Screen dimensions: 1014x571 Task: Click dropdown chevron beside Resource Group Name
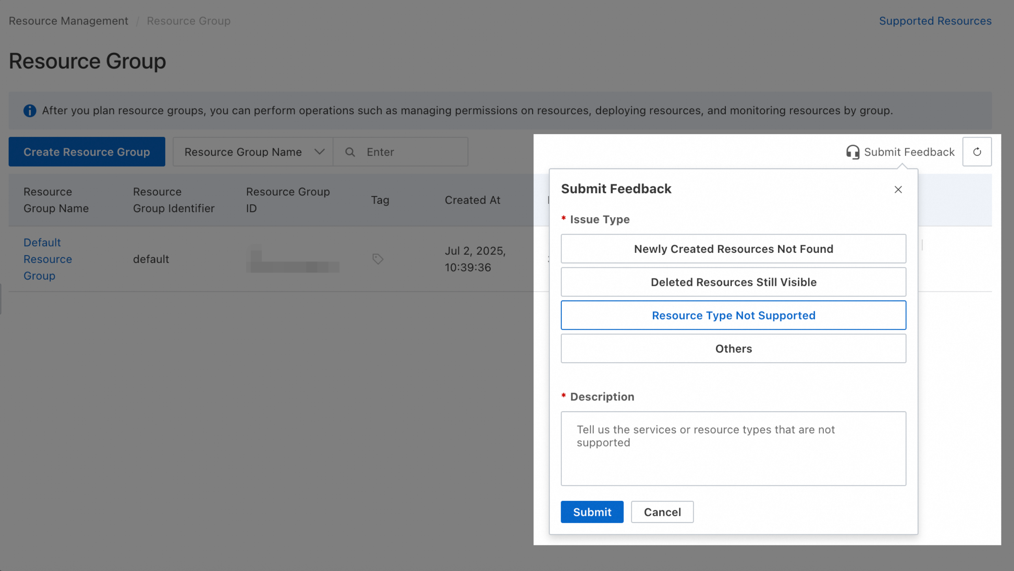pos(320,152)
